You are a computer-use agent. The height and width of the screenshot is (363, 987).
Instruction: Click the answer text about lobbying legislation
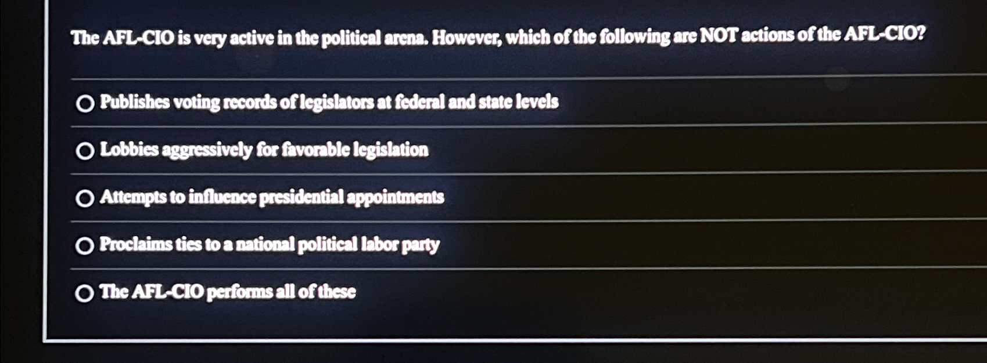pos(264,150)
